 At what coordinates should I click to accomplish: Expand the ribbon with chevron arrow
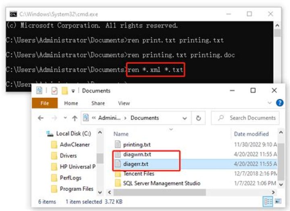(x=269, y=103)
